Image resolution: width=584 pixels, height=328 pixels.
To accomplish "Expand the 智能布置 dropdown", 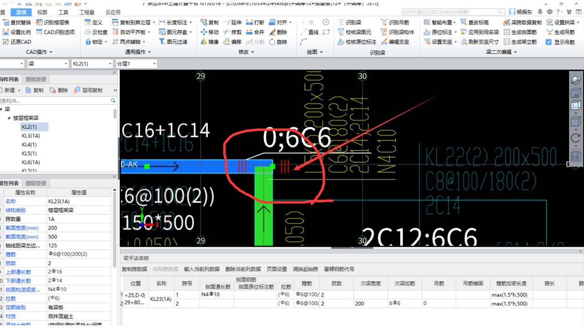I will (x=455, y=22).
